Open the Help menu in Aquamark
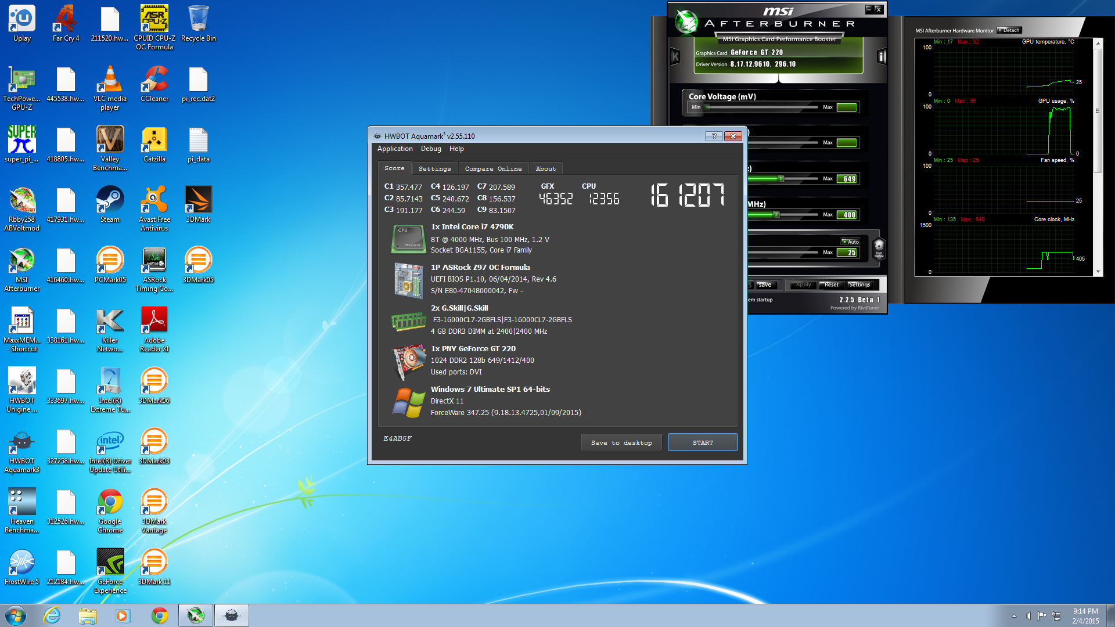The width and height of the screenshot is (1115, 627). tap(456, 149)
